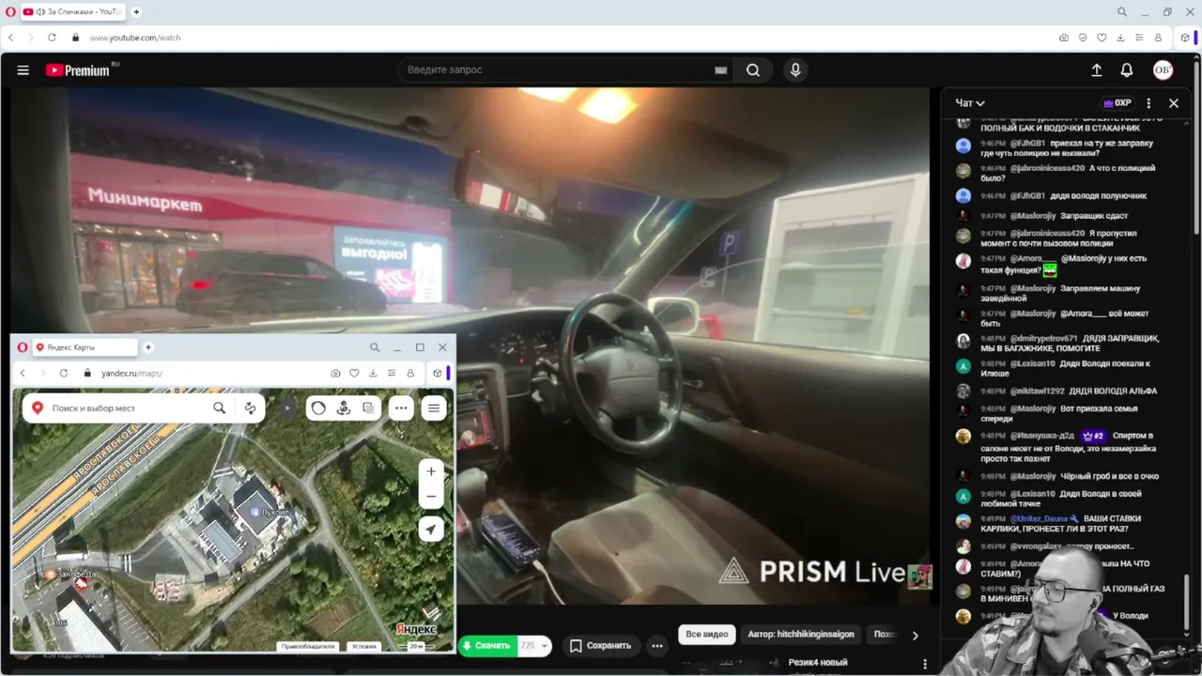Close the live chat panel
1202x676 pixels.
(1174, 103)
